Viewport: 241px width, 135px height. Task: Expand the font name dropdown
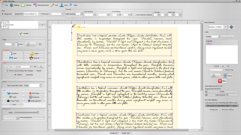(x=40, y=14)
